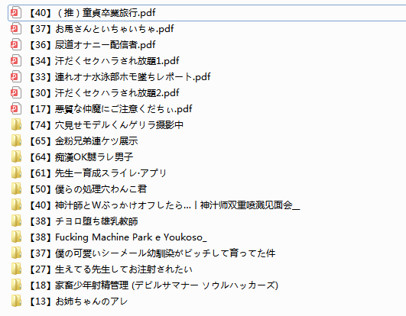
Task: Select the 【40】 folder with Chinese subtitle
Action: (x=164, y=205)
